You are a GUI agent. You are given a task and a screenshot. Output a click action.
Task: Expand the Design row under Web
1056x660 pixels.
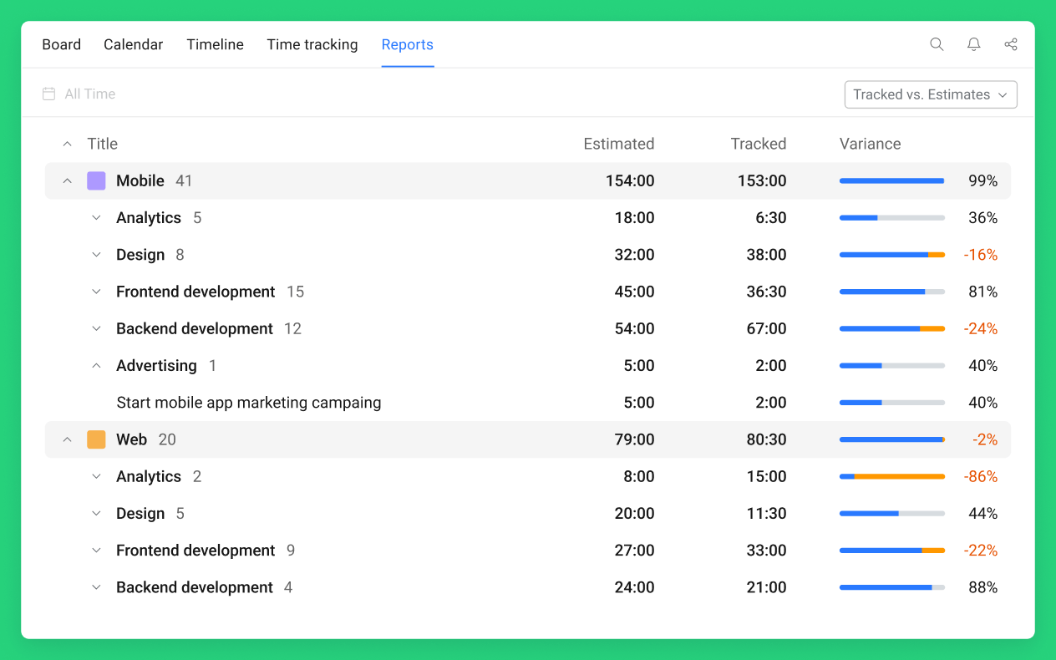96,513
